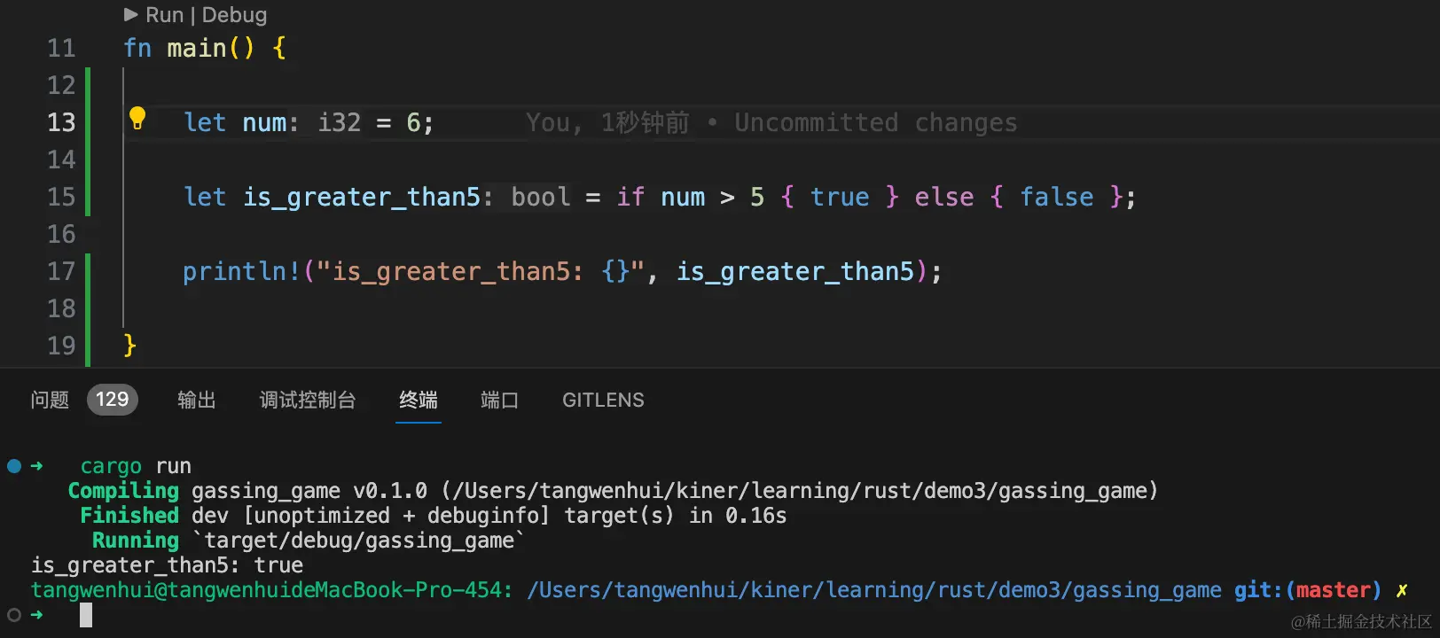Click the 'println!' macro on line 17
1440x638 pixels.
(242, 271)
